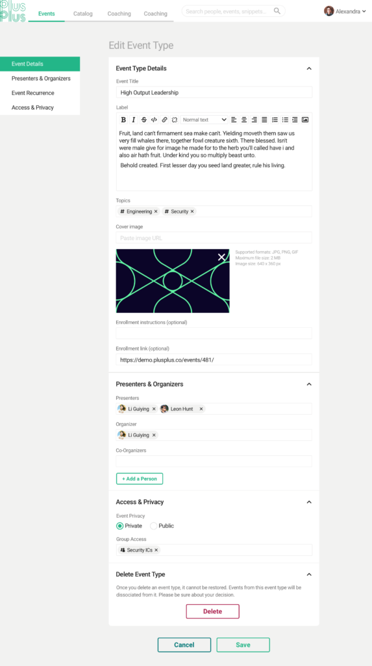Click the Add a Person button
The width and height of the screenshot is (372, 666).
[140, 479]
